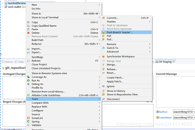Click inside the Commit Message text area

(x=175, y=92)
